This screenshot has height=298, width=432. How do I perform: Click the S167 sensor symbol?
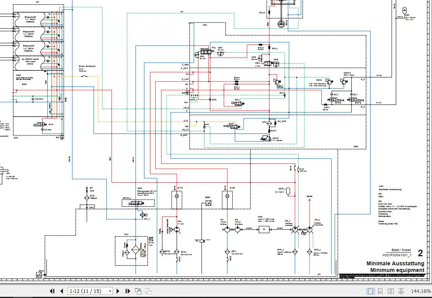227,196
